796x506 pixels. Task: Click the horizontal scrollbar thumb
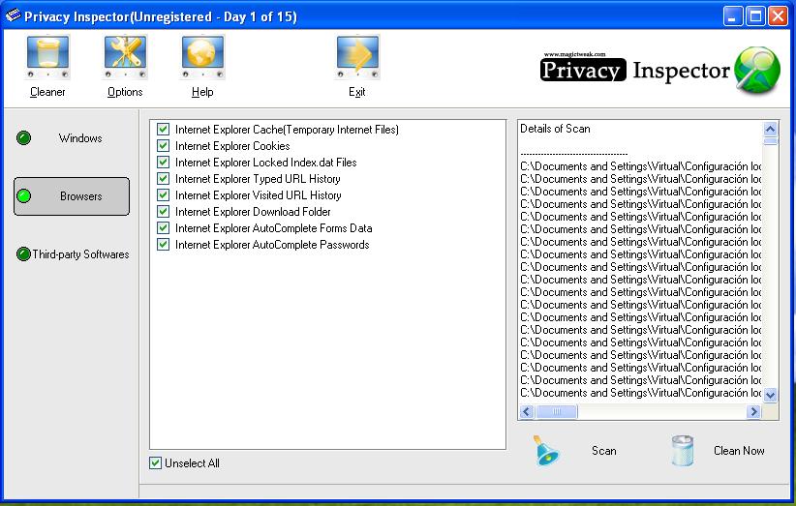click(556, 411)
